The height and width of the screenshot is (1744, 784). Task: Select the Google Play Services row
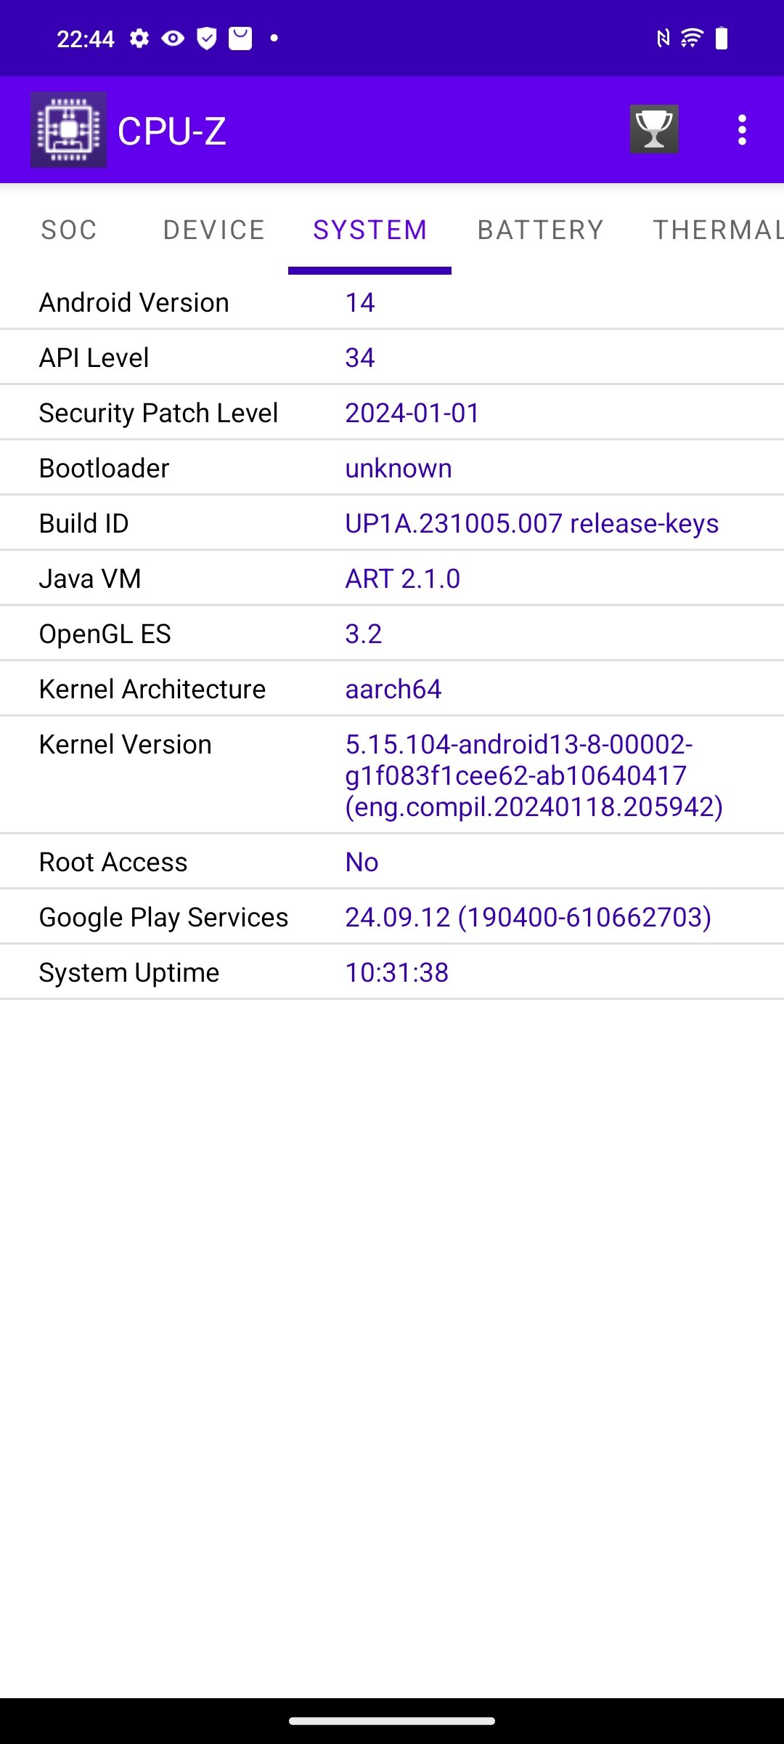tap(392, 917)
